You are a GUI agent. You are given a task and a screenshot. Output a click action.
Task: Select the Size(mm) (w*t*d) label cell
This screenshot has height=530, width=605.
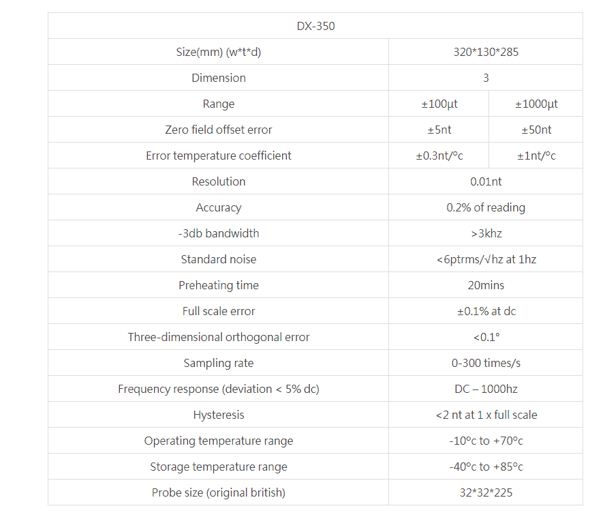point(219,52)
